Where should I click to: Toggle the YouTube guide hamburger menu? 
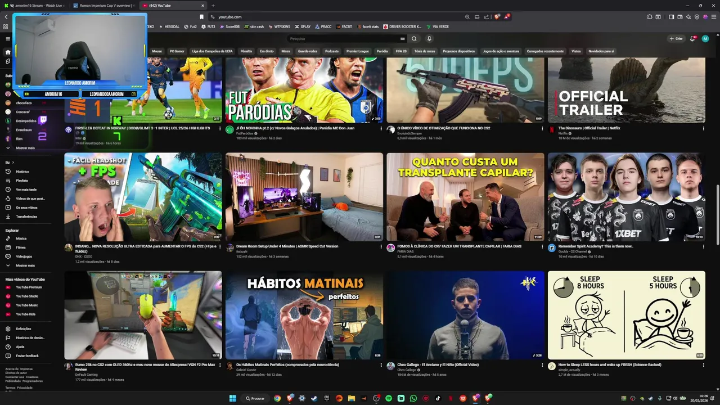point(8,39)
